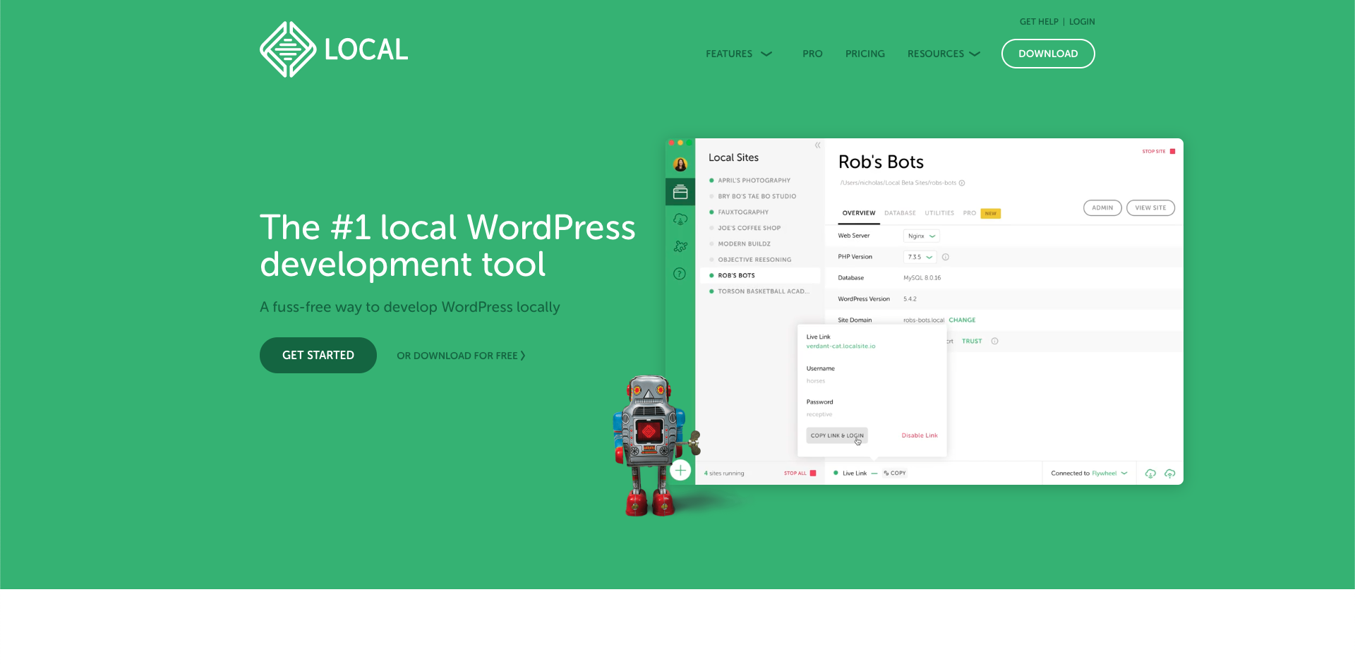This screenshot has height=664, width=1355.
Task: Click the cloud pull icon in status bar
Action: tap(1150, 473)
